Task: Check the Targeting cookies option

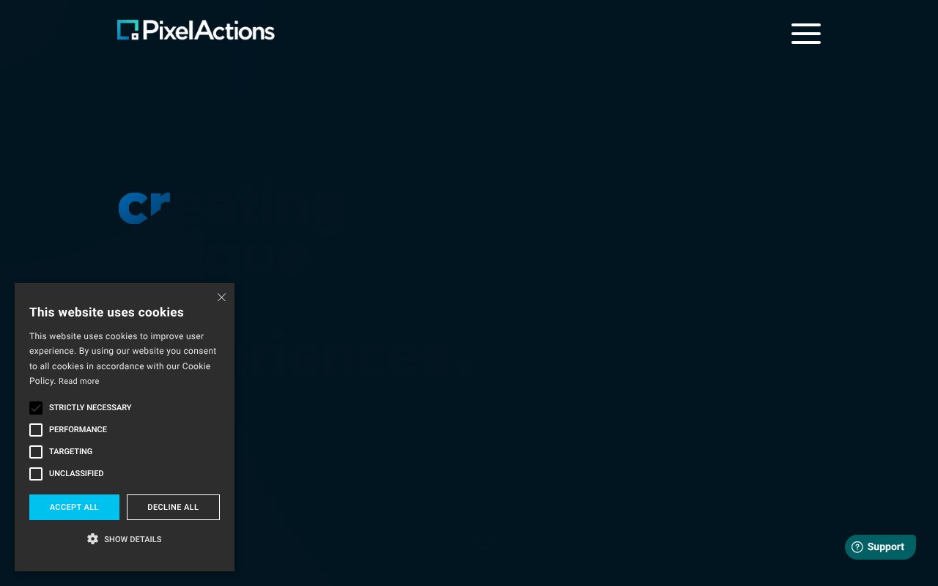Action: click(x=36, y=452)
